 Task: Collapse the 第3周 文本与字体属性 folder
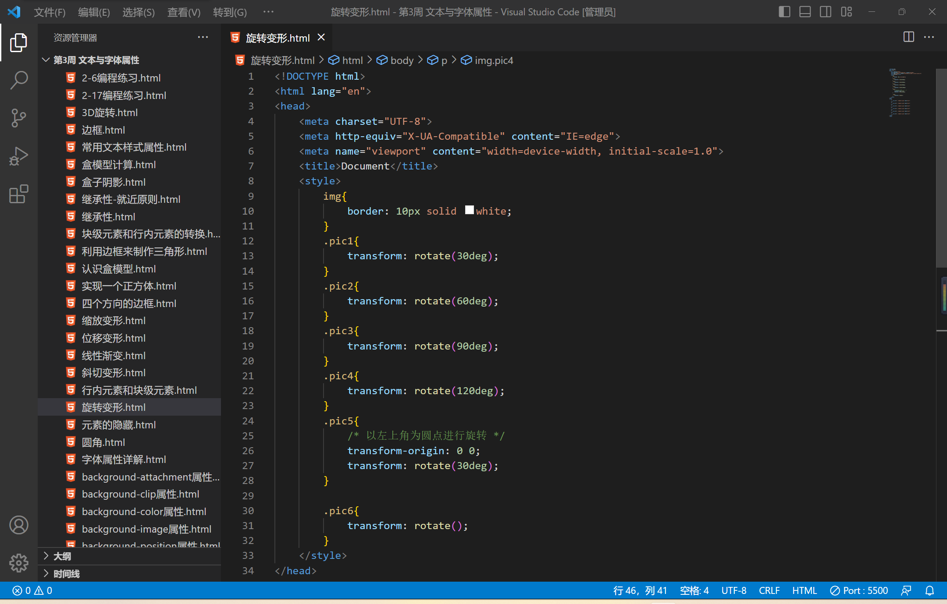coord(46,60)
